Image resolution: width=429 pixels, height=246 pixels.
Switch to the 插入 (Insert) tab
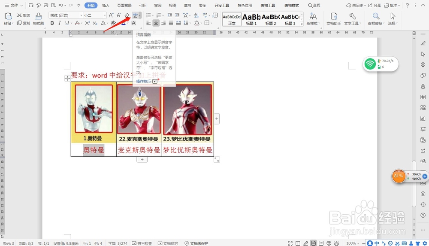106,5
